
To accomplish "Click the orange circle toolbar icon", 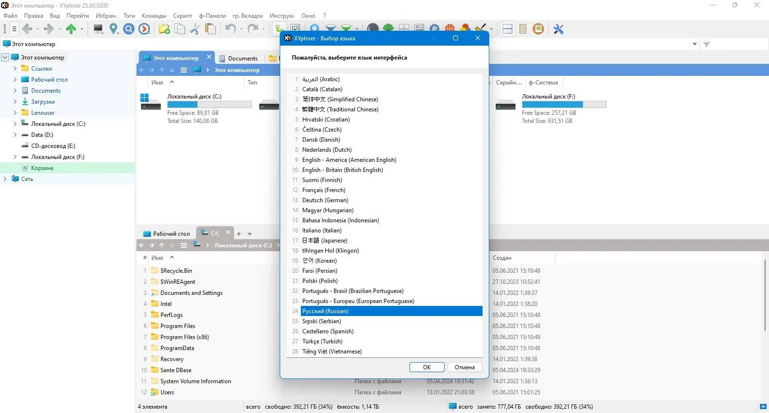I will click(538, 29).
